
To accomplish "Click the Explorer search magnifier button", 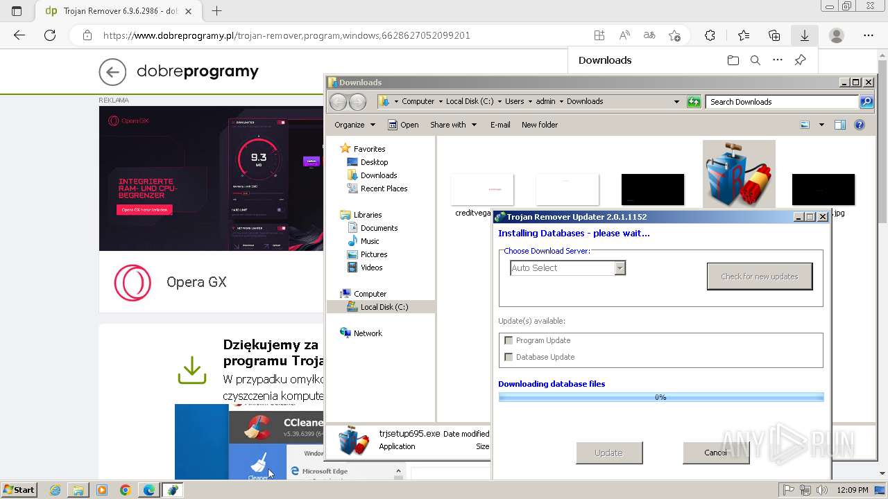I will point(866,101).
